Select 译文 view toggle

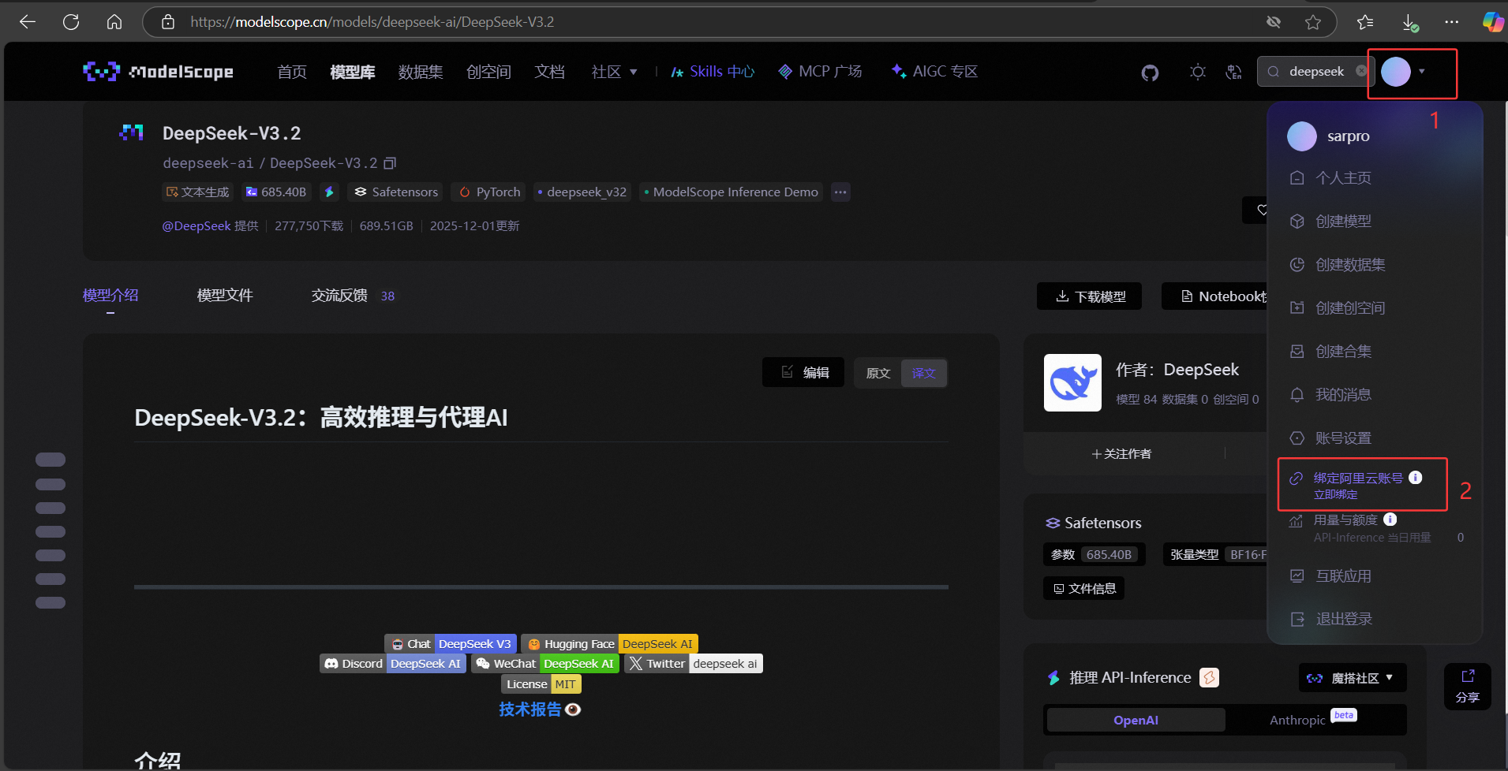tap(923, 373)
